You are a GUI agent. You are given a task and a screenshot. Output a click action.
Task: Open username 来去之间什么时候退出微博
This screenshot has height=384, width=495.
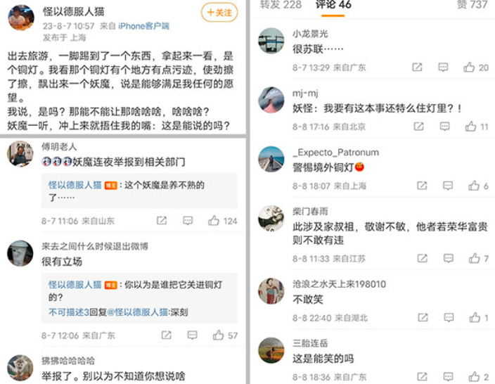pyautogui.click(x=95, y=246)
